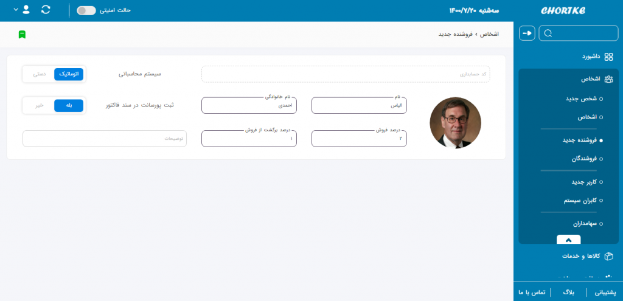623x301 pixels.
Task: Click the اشخاص people group icon
Action: click(608, 79)
